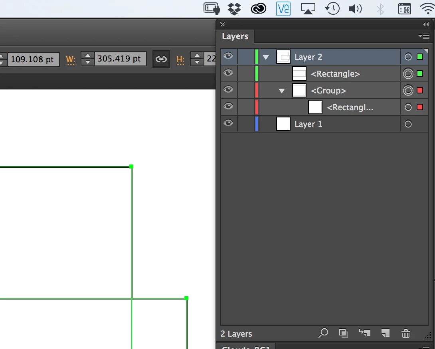Viewport: 435px width, 349px height.
Task: Click the H: height label link
Action: point(181,59)
